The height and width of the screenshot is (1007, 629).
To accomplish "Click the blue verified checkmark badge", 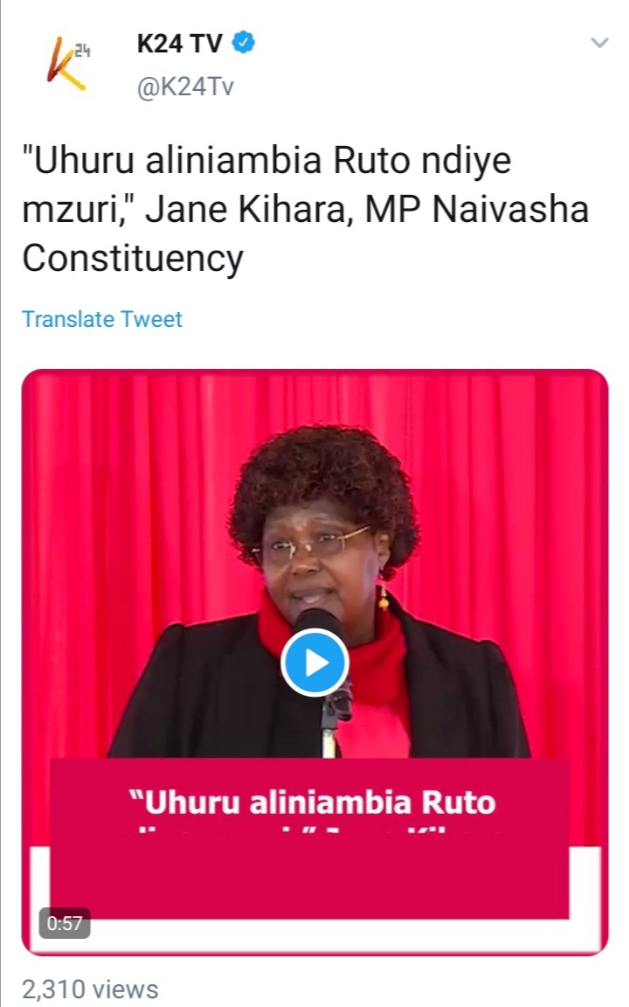I will coord(243,42).
